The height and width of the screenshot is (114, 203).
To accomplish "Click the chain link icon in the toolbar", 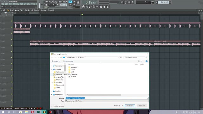I will [74, 4].
